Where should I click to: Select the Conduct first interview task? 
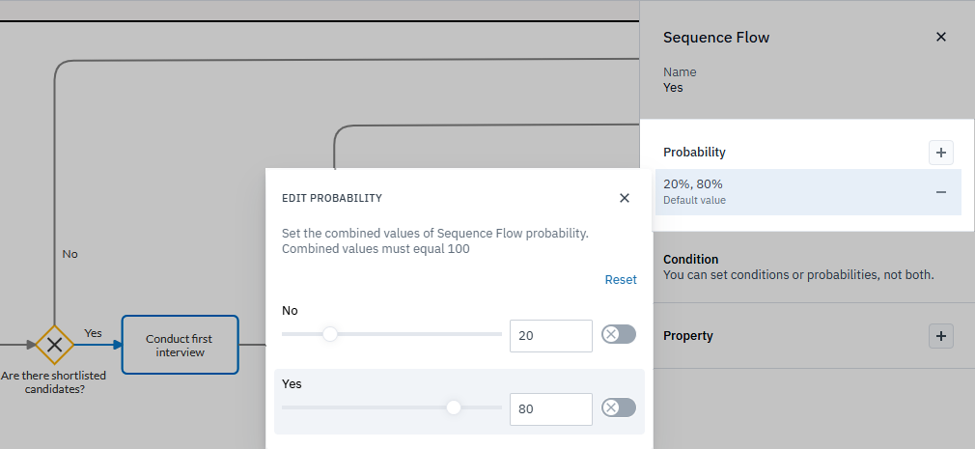click(180, 345)
